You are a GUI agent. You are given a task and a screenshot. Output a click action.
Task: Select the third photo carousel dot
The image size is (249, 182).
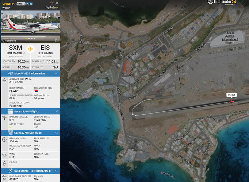click(x=32, y=39)
